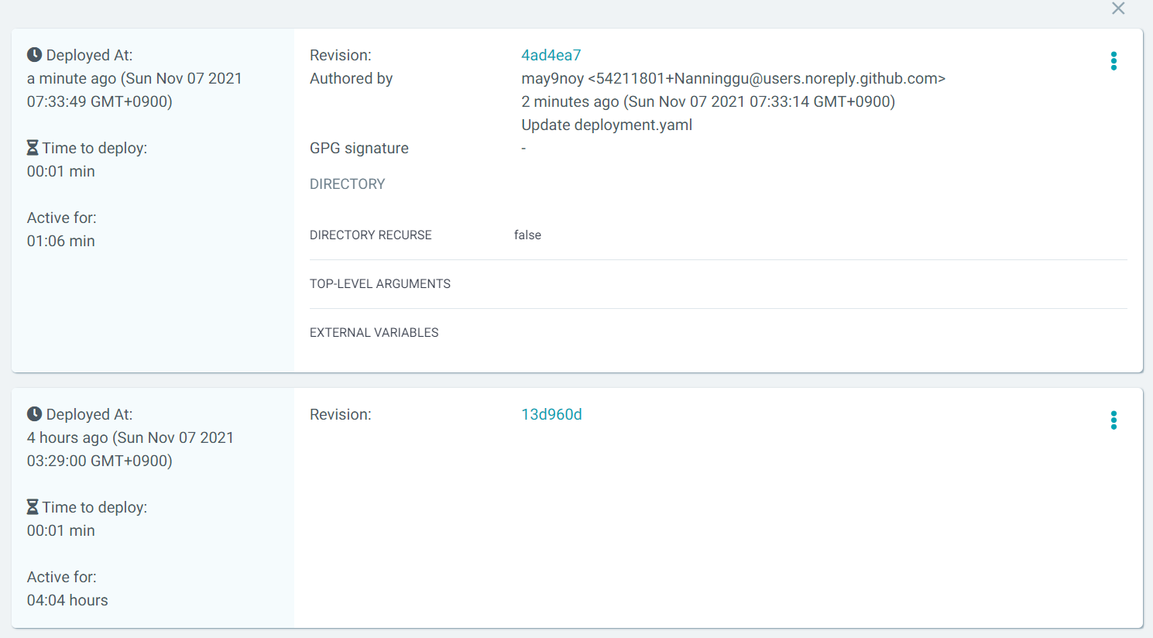The width and height of the screenshot is (1153, 638).
Task: Click 'GPG signature' label
Action: pos(359,148)
